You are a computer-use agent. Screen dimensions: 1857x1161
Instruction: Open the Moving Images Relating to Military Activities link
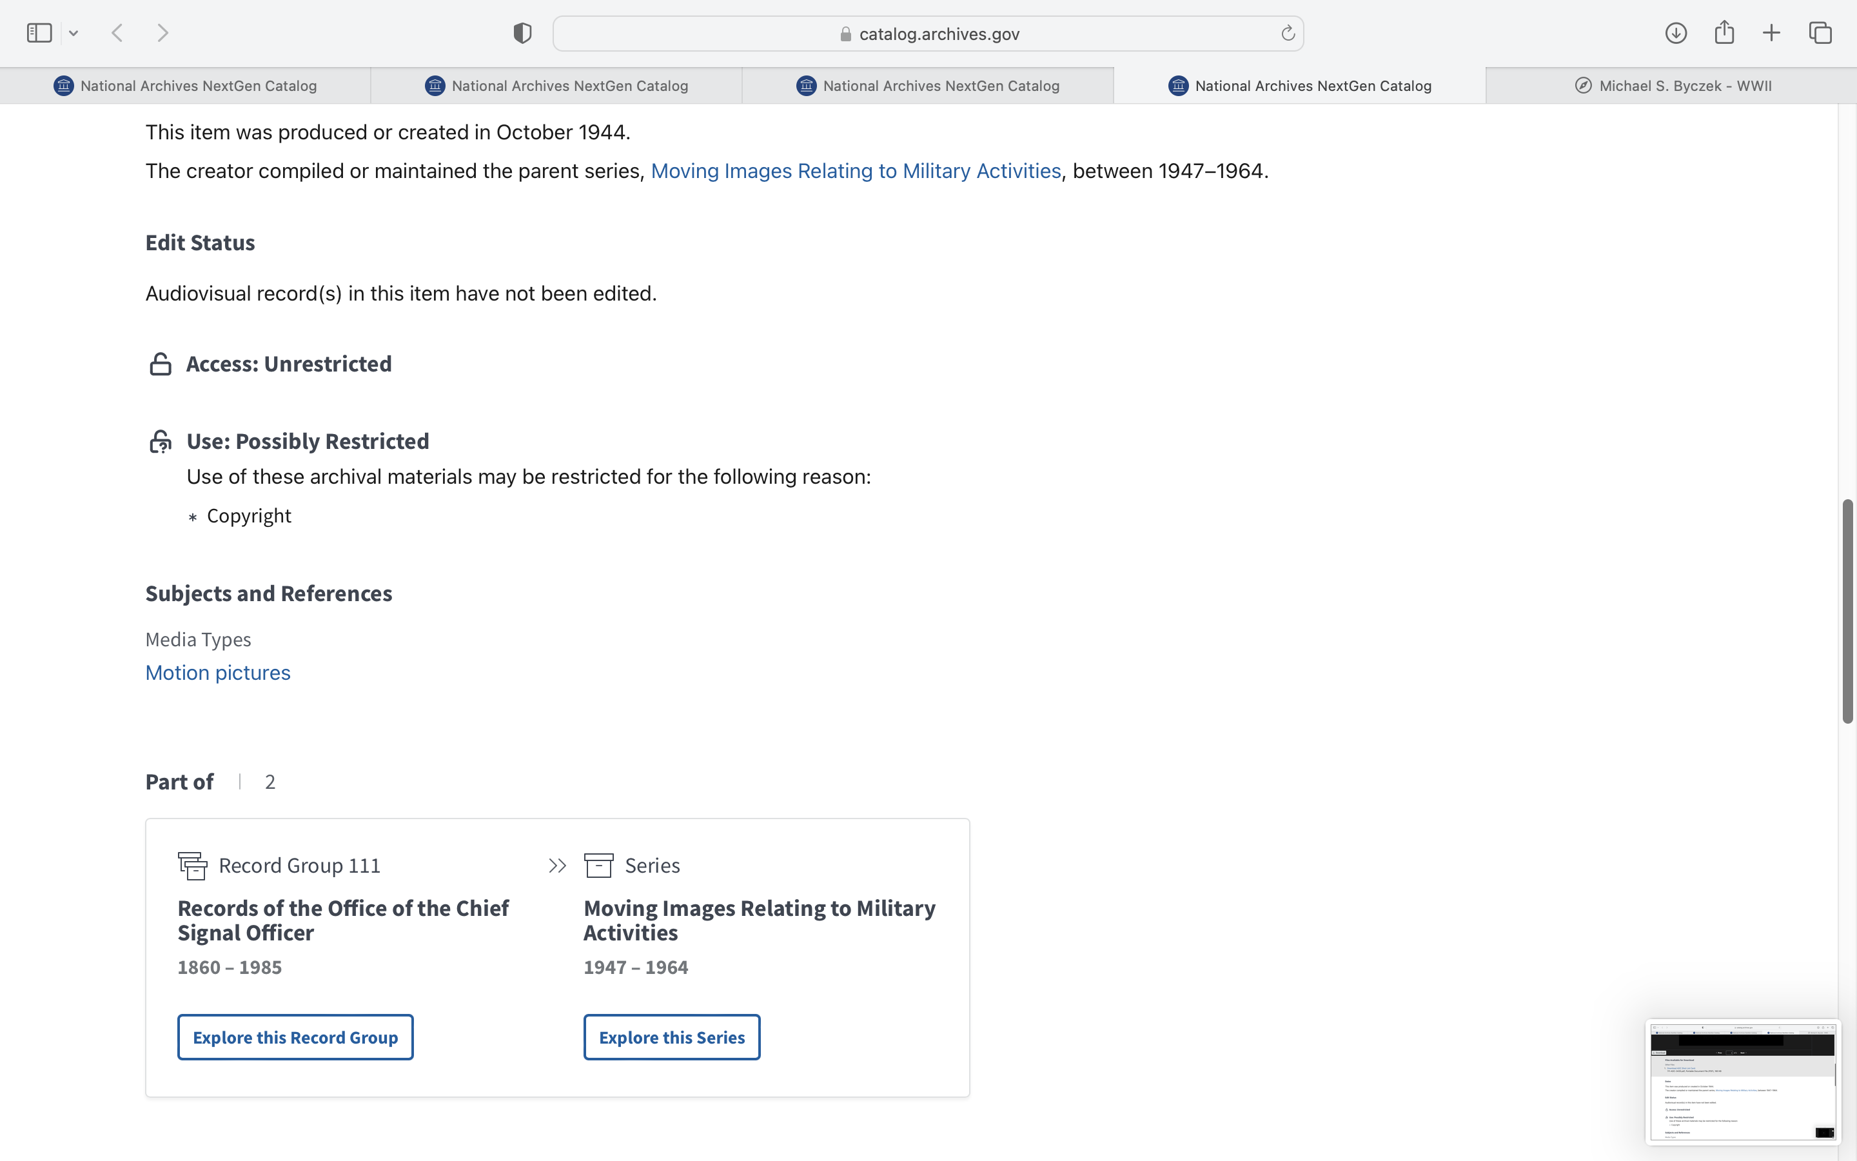856,170
